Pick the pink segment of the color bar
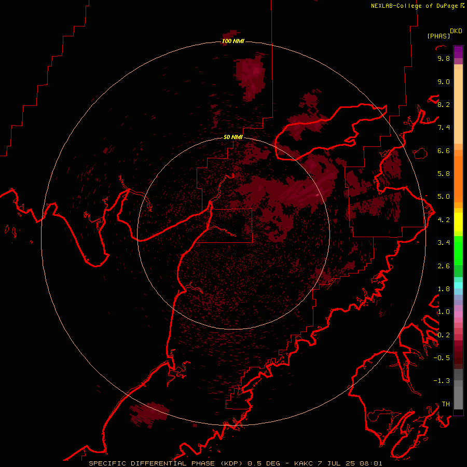Viewport: 467px width, 467px height. (458, 314)
